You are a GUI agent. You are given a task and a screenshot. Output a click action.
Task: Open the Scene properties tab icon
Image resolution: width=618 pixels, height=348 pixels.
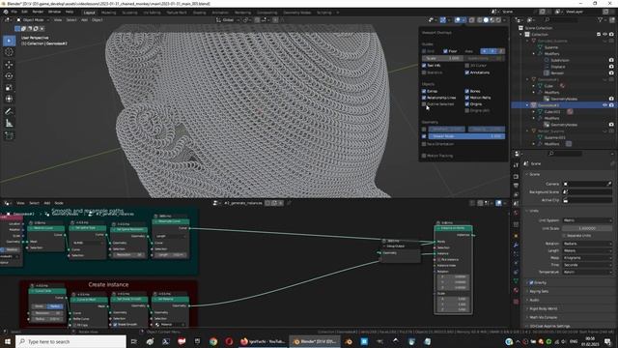[516, 204]
